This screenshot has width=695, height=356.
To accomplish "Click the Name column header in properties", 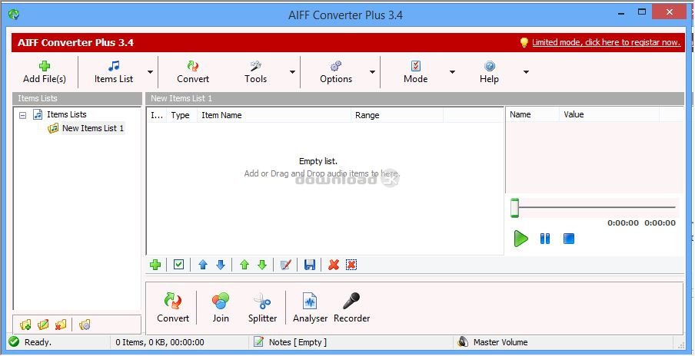I will (532, 114).
